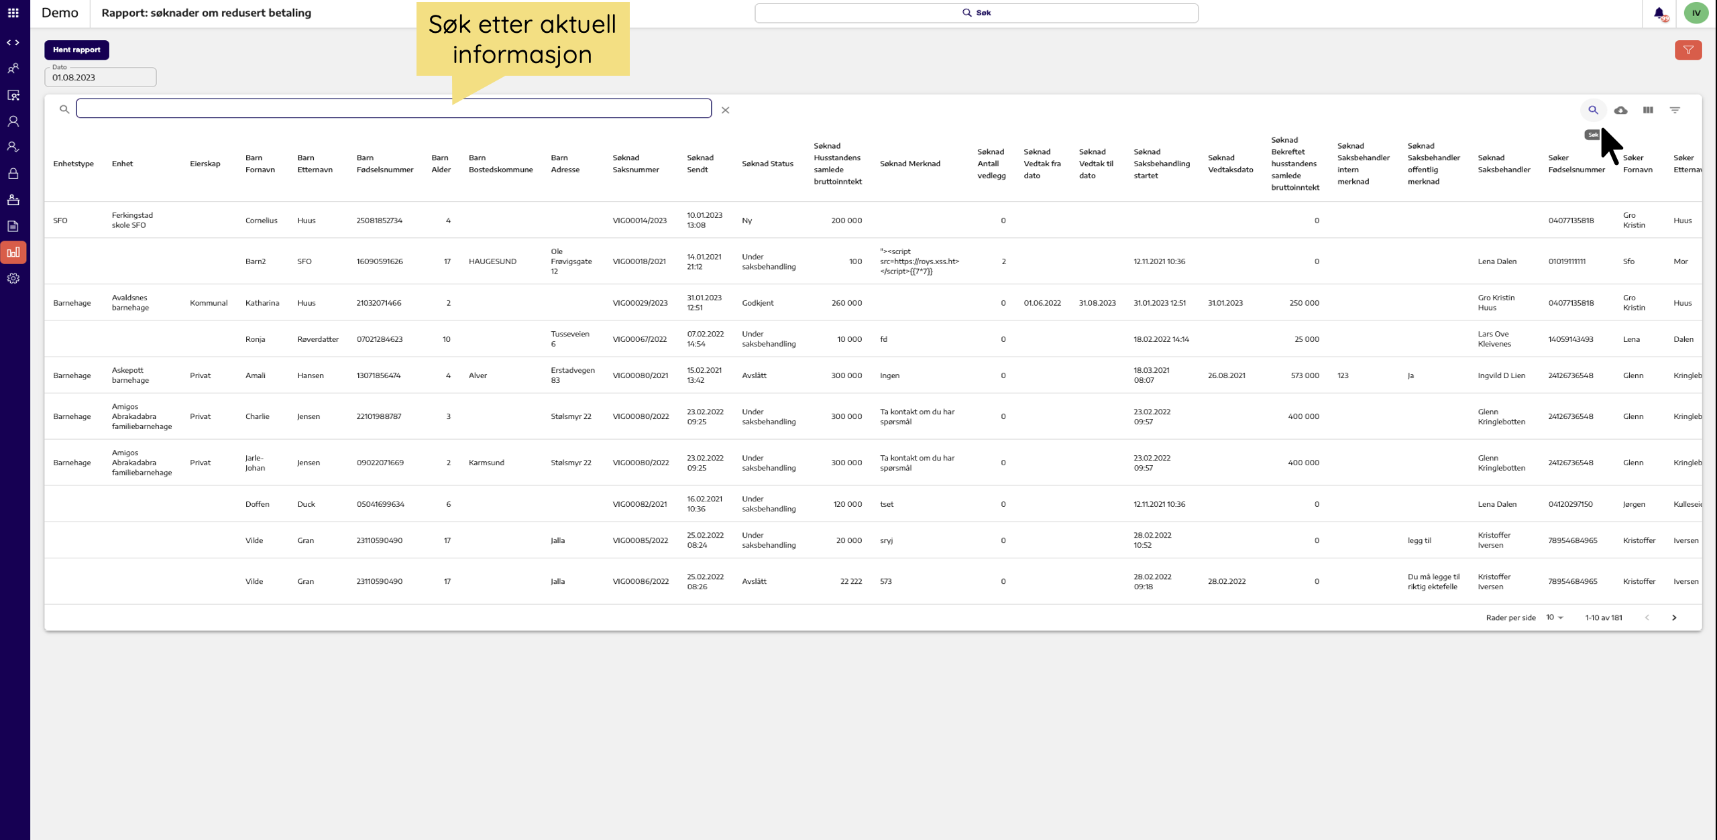Screen dimensions: 1717x840
Task: Click the Hent rapport button
Action: [76, 50]
